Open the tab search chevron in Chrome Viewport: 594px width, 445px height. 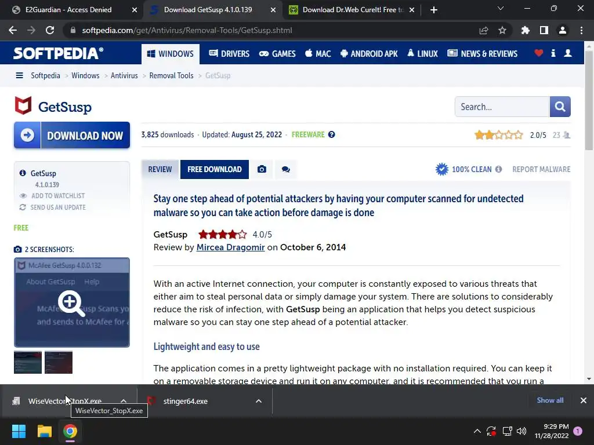pyautogui.click(x=501, y=8)
